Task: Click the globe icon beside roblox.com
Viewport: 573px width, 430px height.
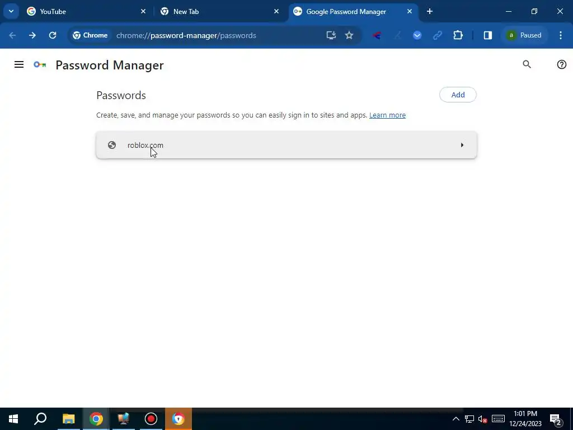Action: point(112,145)
